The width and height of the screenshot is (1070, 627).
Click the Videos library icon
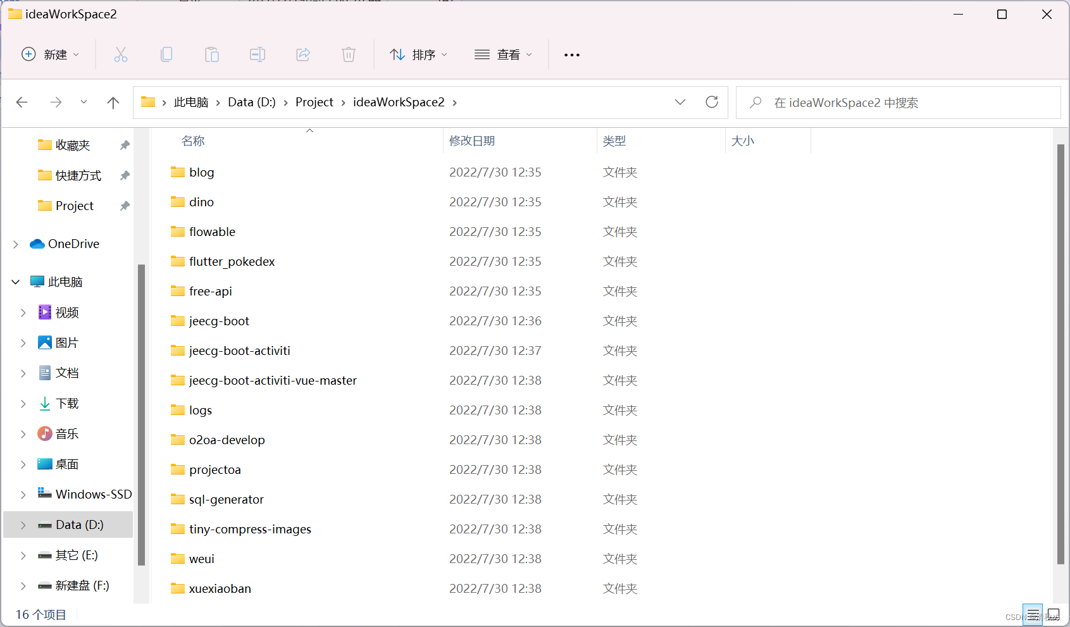click(45, 312)
